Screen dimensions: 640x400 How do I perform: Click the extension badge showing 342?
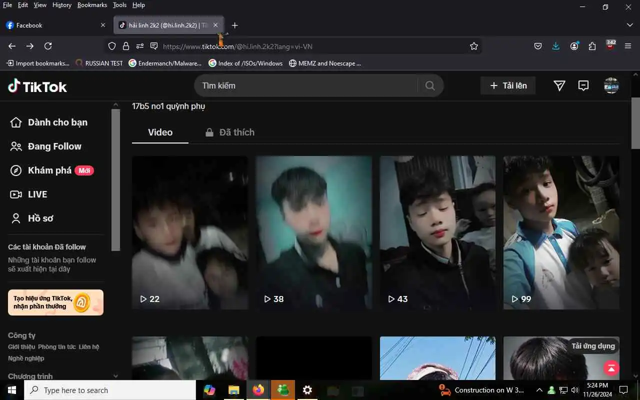point(610,45)
